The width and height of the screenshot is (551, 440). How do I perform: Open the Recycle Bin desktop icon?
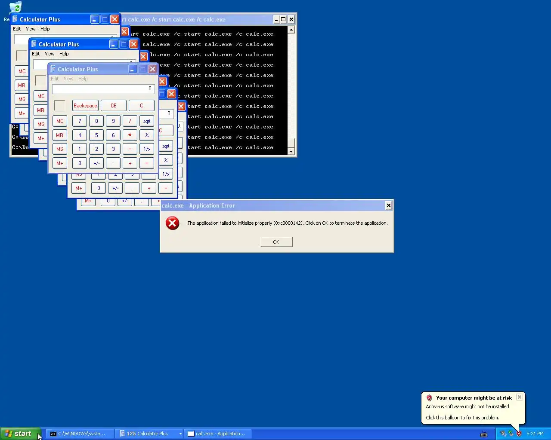click(x=15, y=8)
